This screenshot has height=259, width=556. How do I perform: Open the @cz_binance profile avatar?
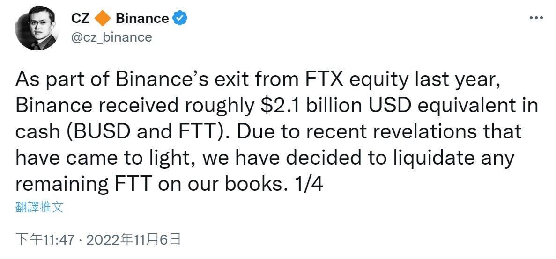click(x=37, y=28)
